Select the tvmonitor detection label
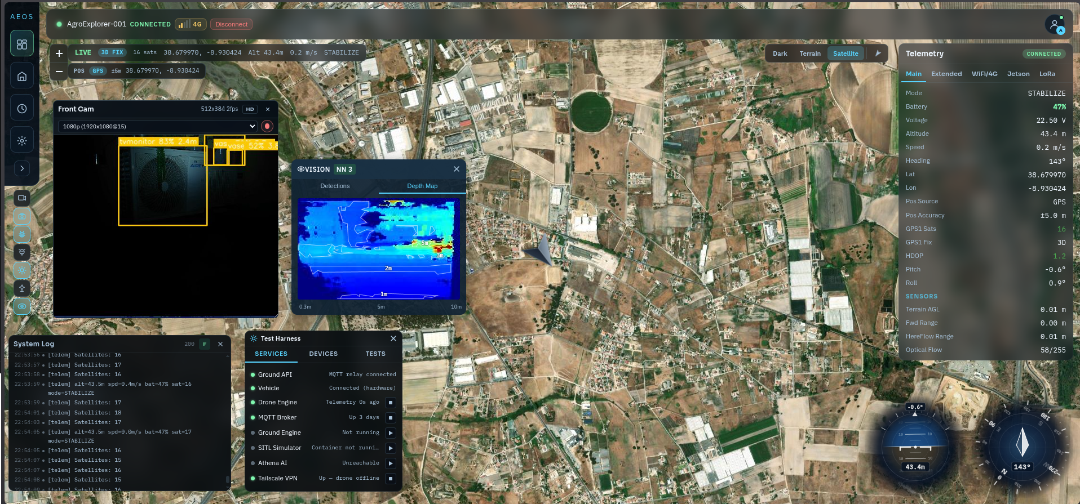This screenshot has height=504, width=1080. tap(158, 141)
